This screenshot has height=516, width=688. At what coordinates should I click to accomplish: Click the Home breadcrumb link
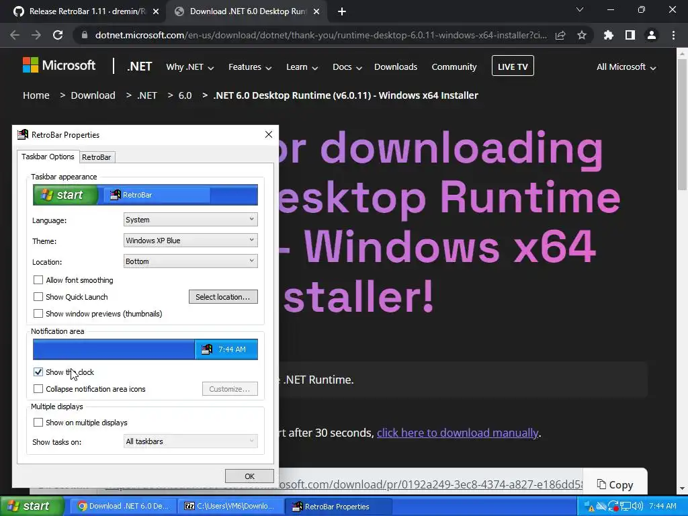[36, 95]
